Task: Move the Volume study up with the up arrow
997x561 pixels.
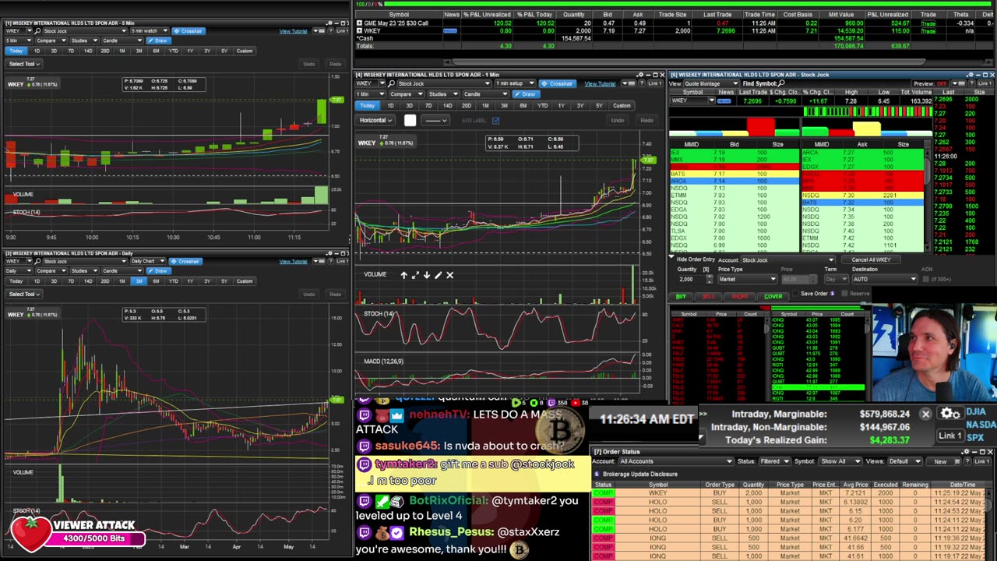Action: pyautogui.click(x=403, y=274)
